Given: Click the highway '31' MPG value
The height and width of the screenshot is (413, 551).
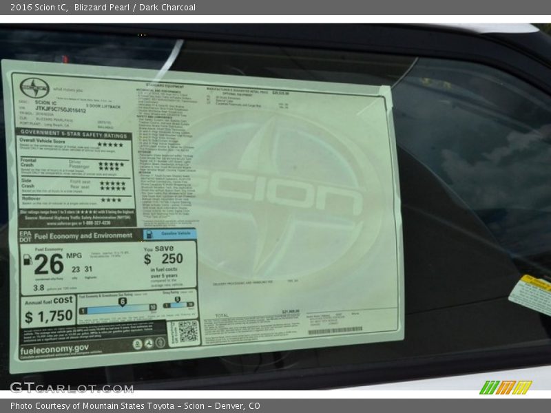Looking at the screenshot, I should pyautogui.click(x=88, y=269).
